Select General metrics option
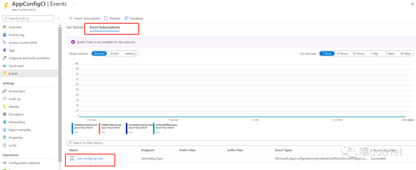The width and height of the screenshot is (416, 170). pyautogui.click(x=99, y=53)
